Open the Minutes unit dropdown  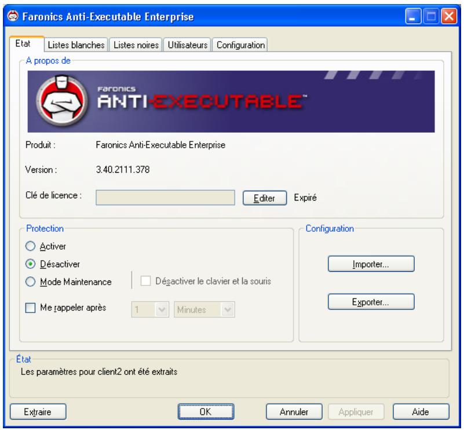point(204,309)
